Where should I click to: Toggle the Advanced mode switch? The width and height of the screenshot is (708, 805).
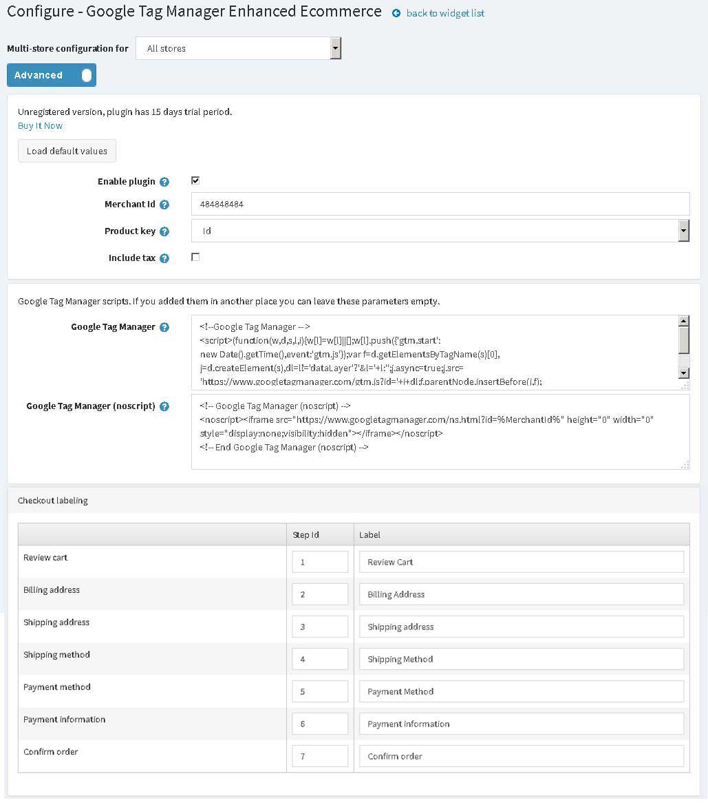point(52,75)
